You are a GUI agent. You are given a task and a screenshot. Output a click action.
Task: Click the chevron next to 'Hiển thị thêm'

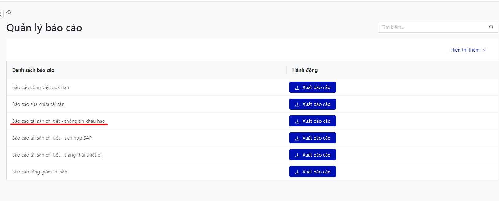(484, 50)
